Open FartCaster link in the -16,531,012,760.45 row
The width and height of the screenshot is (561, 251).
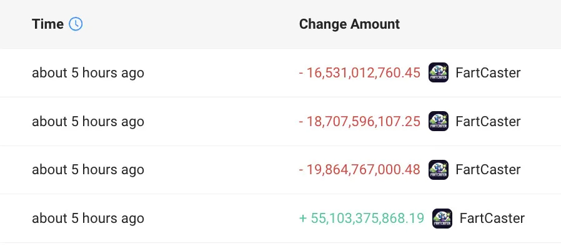[x=488, y=73]
